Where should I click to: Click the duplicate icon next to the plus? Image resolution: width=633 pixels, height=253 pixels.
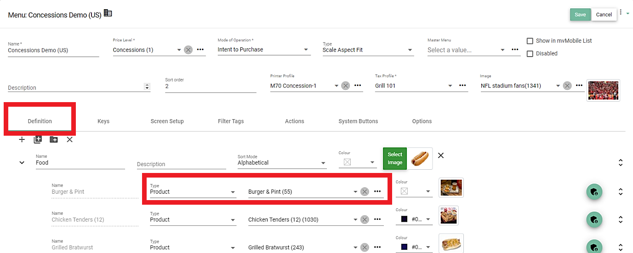coord(38,139)
